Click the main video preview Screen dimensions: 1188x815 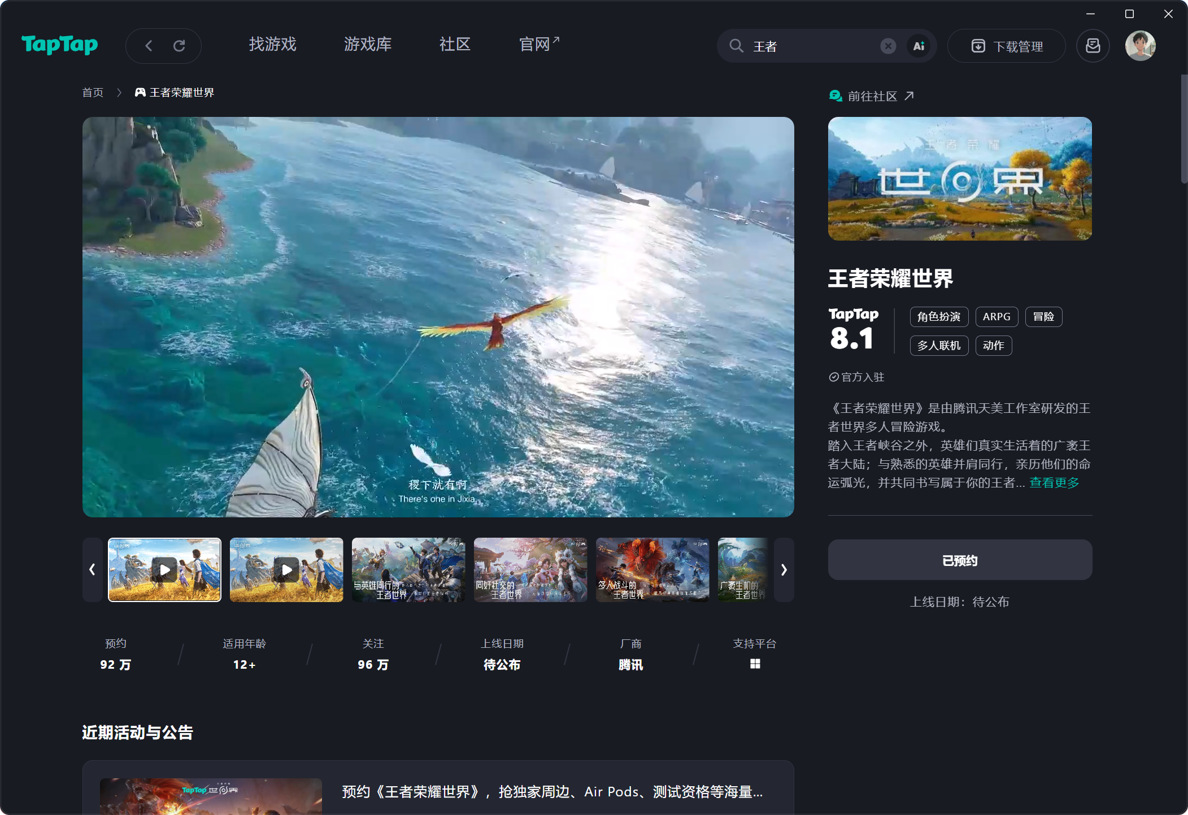tap(438, 317)
